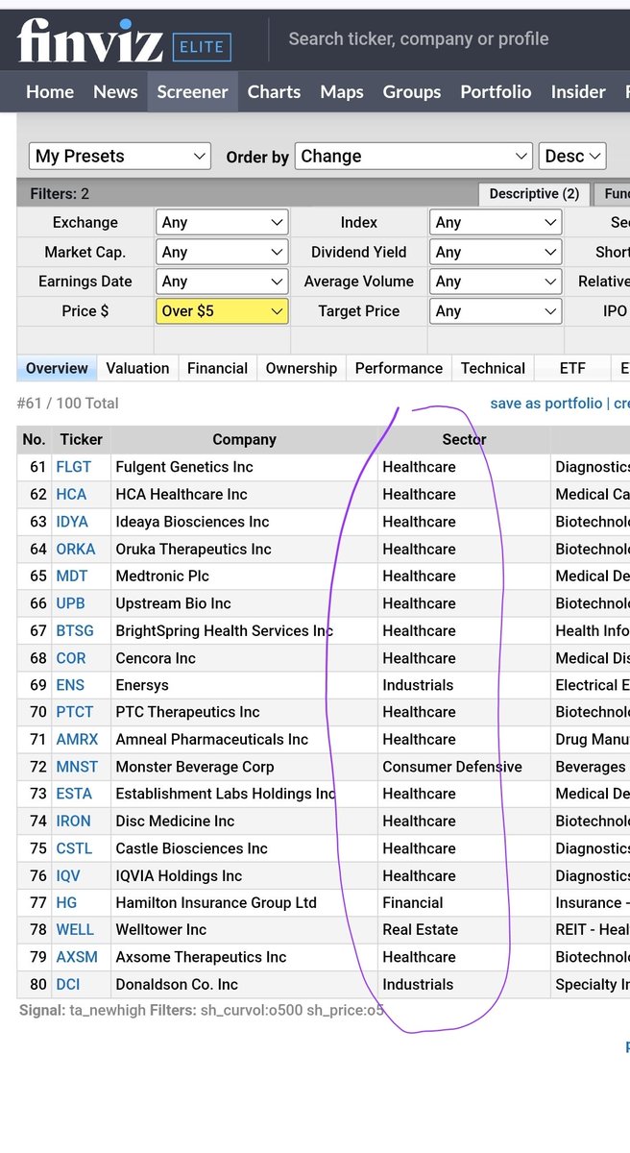Open the Desc sort direction dropdown
Screen dimensions: 630x1153
pyautogui.click(x=572, y=156)
